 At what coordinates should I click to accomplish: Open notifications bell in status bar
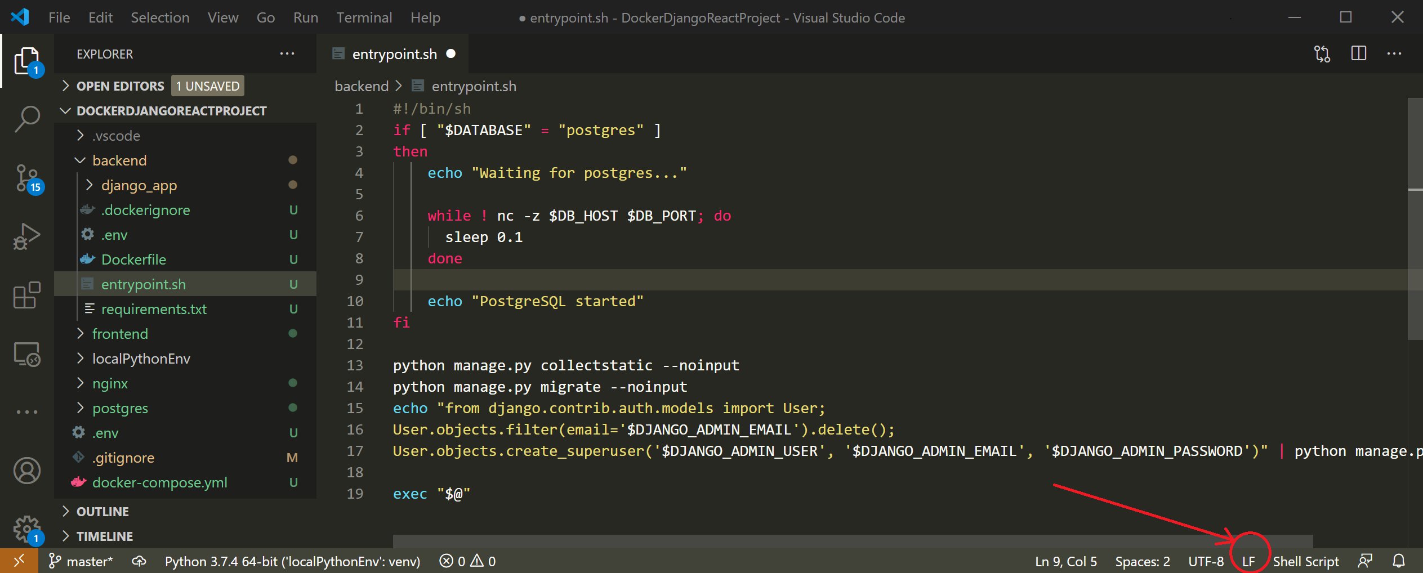pos(1399,561)
